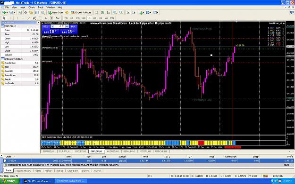Switch to the EURUSD,H1 chart tab
The image size is (295, 184).
click(49, 151)
